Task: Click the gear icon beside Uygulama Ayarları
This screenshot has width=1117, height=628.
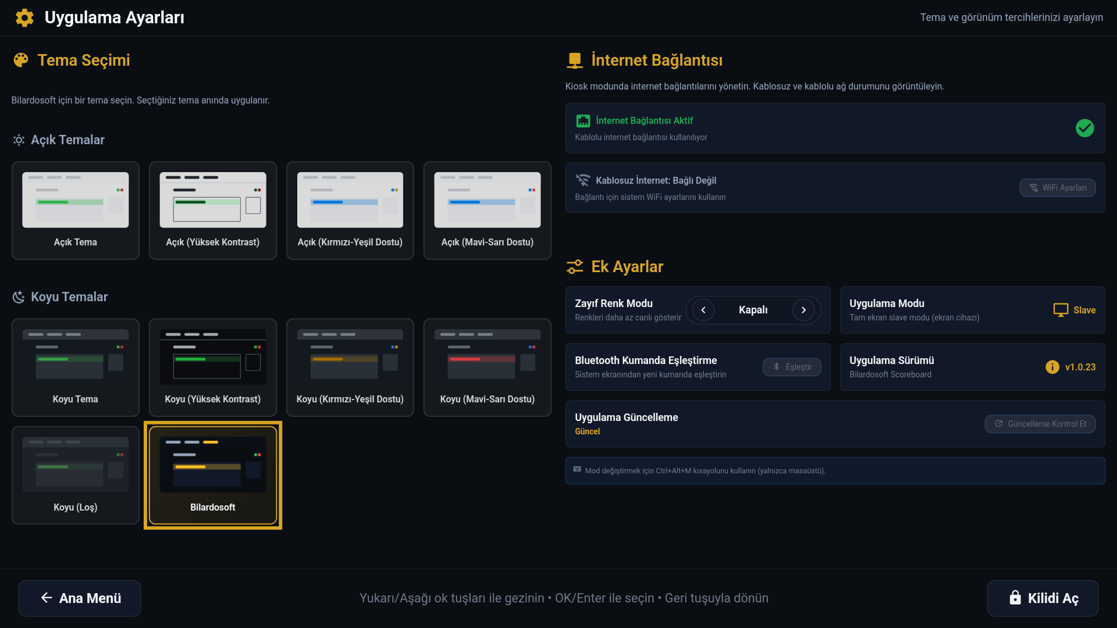Action: click(24, 17)
